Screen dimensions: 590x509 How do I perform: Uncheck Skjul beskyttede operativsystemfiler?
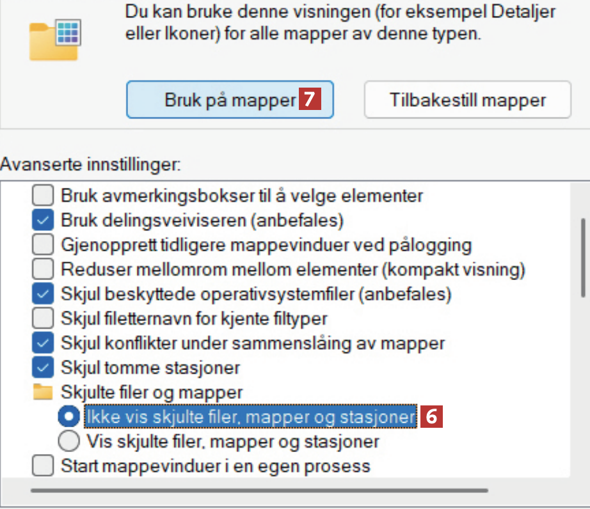(43, 294)
